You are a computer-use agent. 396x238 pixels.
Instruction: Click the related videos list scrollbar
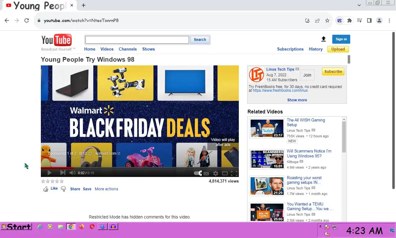(x=344, y=137)
